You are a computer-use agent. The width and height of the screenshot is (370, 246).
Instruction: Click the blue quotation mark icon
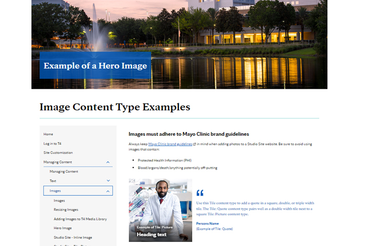200,193
